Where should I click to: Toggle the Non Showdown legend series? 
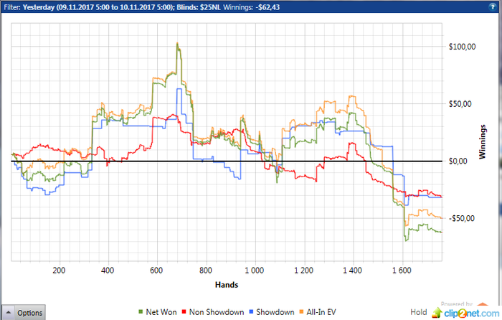point(212,312)
